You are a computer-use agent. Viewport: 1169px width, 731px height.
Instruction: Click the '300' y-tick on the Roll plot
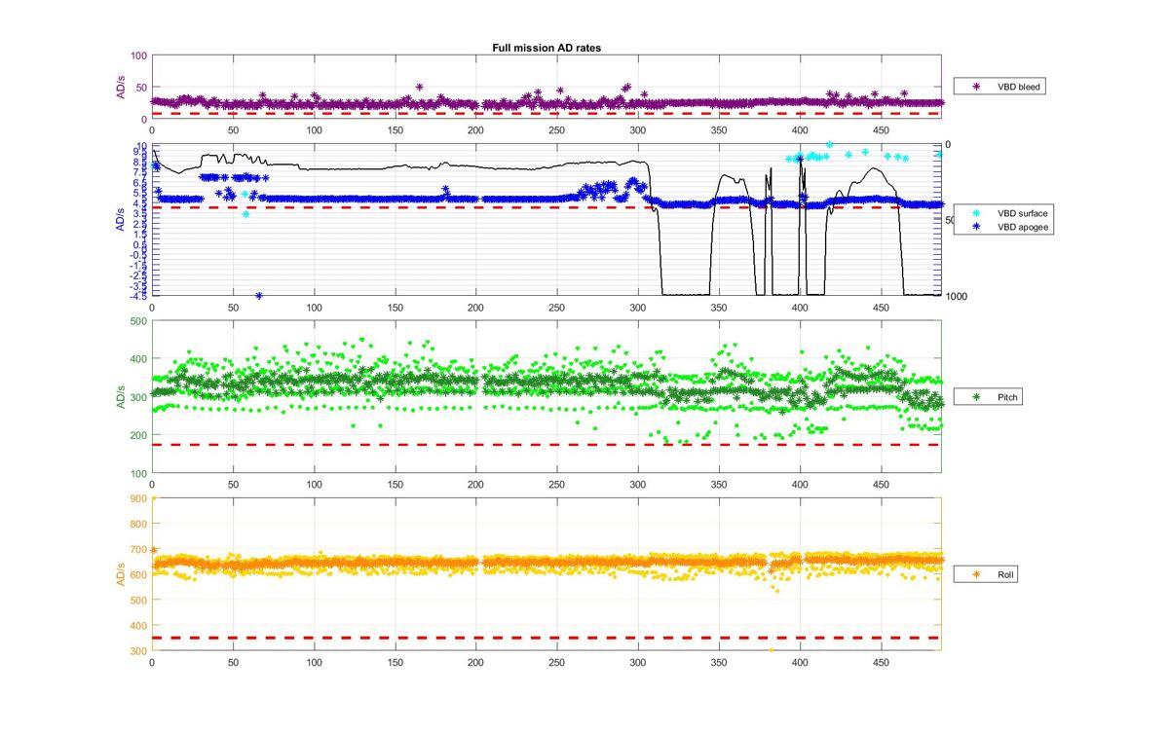pos(138,651)
